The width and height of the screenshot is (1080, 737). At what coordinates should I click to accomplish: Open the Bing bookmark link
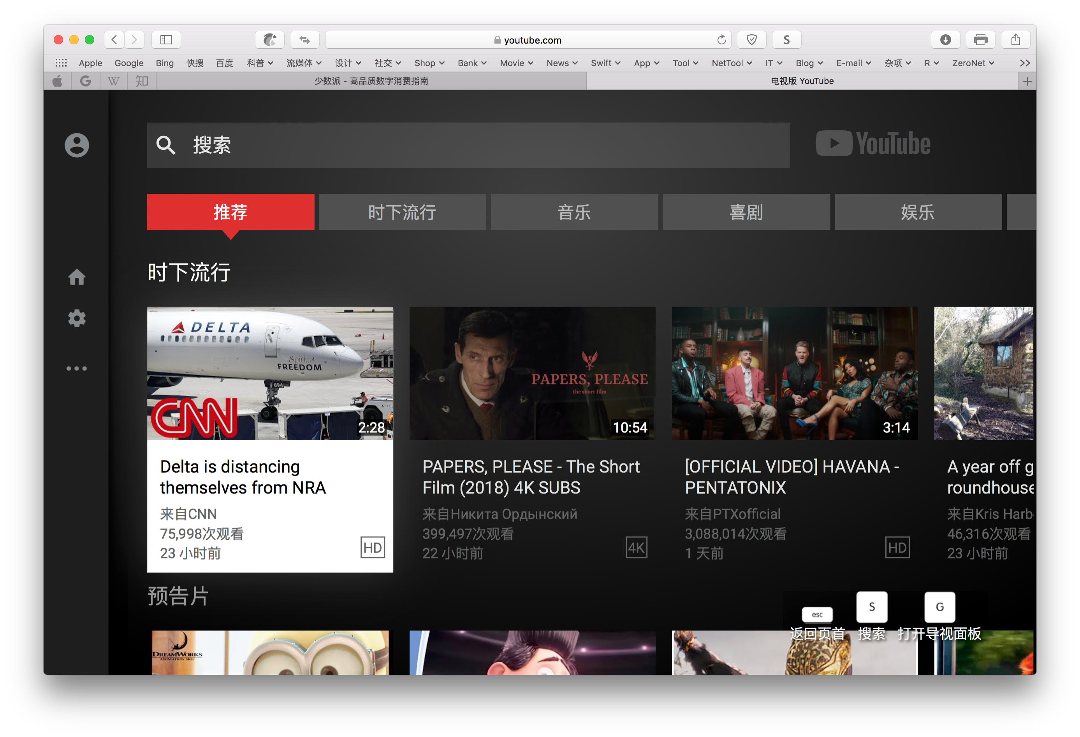165,63
